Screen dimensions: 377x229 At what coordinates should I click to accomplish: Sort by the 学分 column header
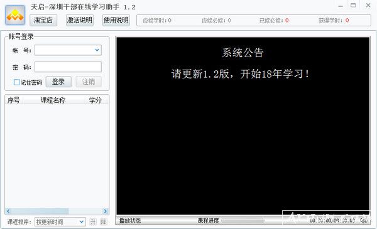point(96,100)
